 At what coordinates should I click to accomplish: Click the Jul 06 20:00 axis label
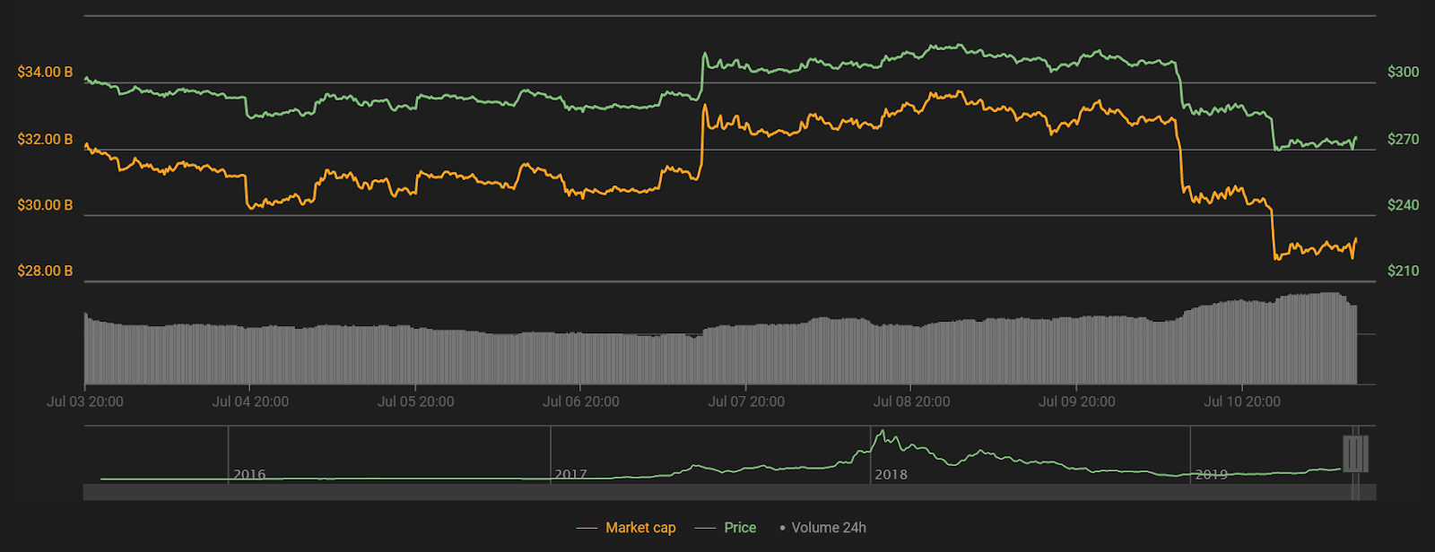pos(580,401)
